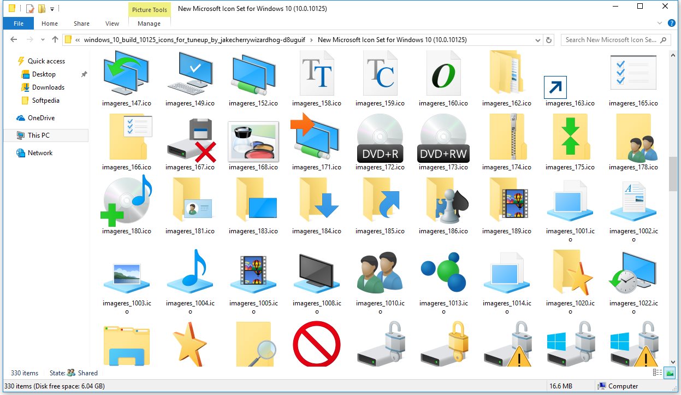Viewport: 681px width, 395px height.
Task: Switch to the View ribbon tab
Action: [112, 23]
